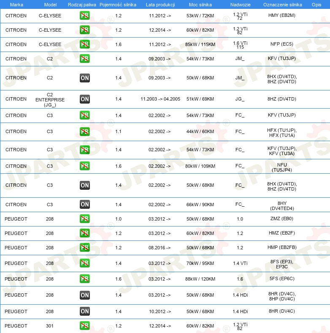Click the Moc silnika column header

tap(200, 5)
